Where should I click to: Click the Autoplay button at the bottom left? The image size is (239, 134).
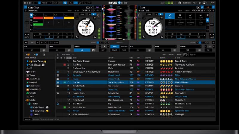point(28,119)
